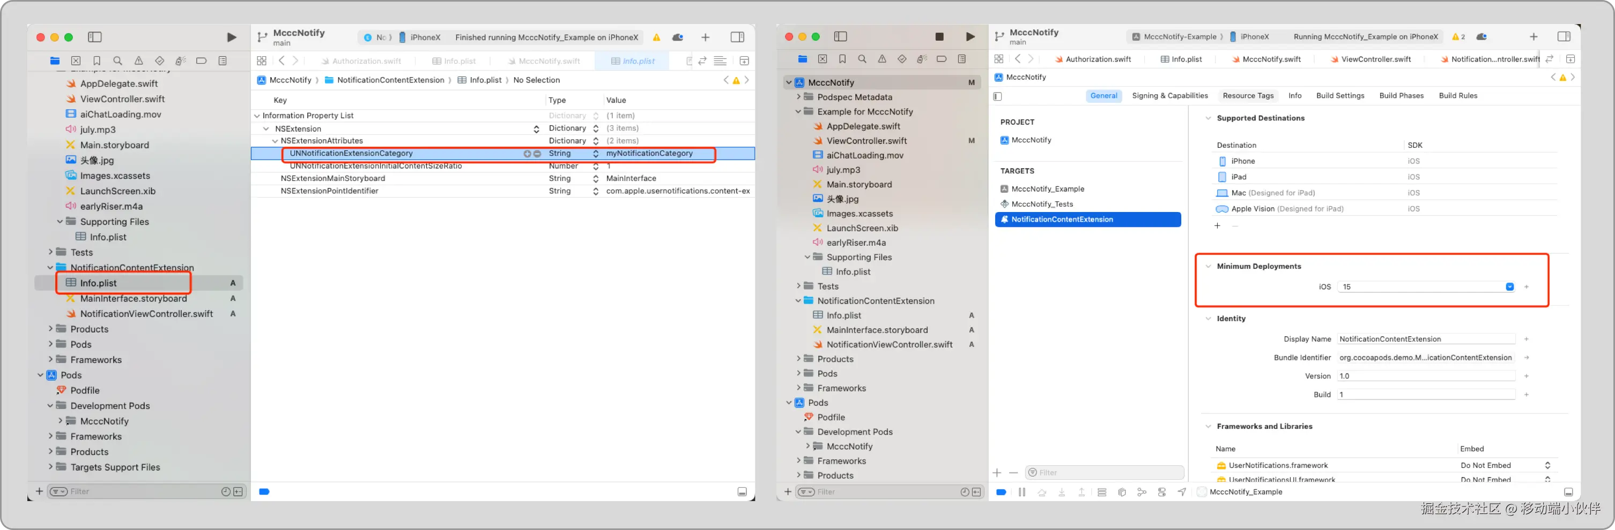This screenshot has height=530, width=1615.
Task: Select myNotificationCategory value cell
Action: 649,154
